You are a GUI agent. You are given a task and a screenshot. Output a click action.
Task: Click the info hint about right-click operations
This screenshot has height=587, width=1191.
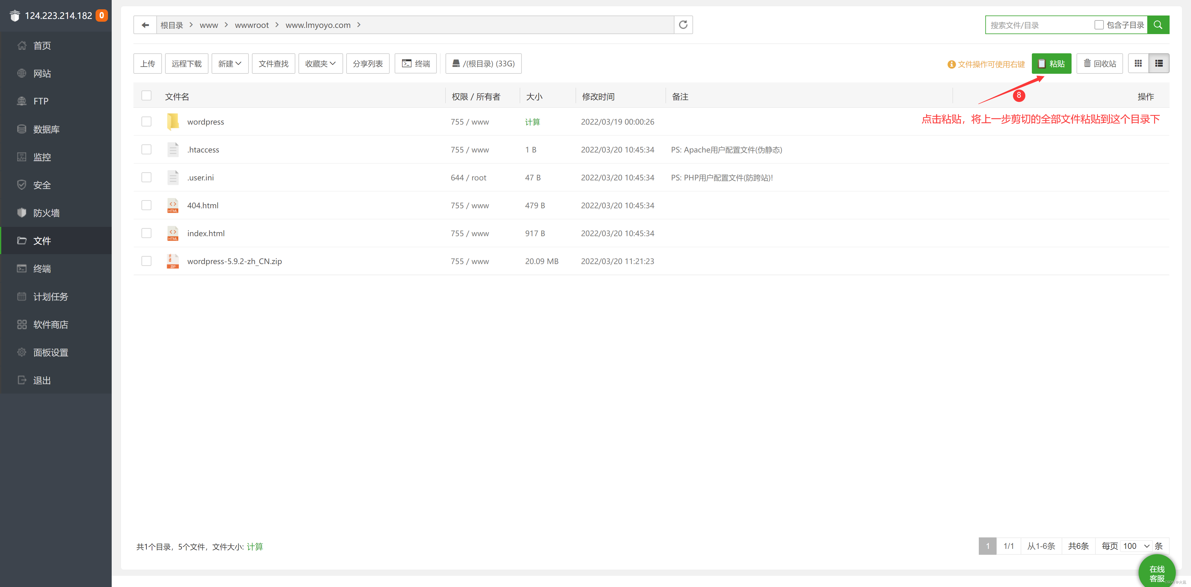pyautogui.click(x=986, y=64)
